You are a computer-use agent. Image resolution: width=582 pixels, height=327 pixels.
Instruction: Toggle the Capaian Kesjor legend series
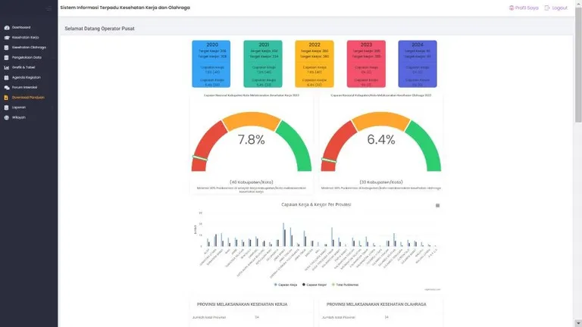click(x=314, y=285)
